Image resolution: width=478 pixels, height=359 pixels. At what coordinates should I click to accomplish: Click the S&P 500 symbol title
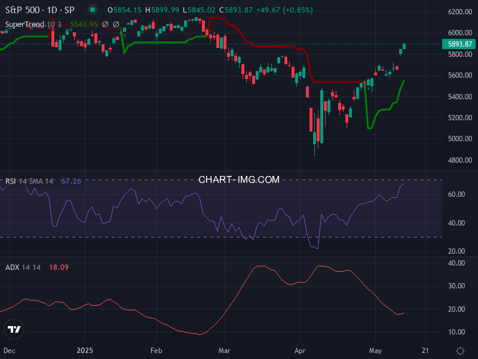click(40, 10)
